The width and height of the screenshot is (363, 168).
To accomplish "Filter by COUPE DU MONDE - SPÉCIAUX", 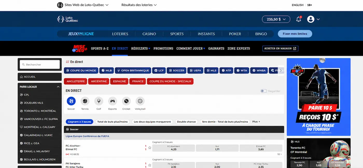I will pyautogui.click(x=170, y=81).
